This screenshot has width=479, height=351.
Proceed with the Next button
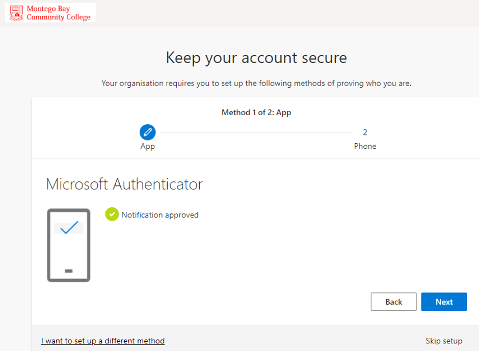coord(444,302)
